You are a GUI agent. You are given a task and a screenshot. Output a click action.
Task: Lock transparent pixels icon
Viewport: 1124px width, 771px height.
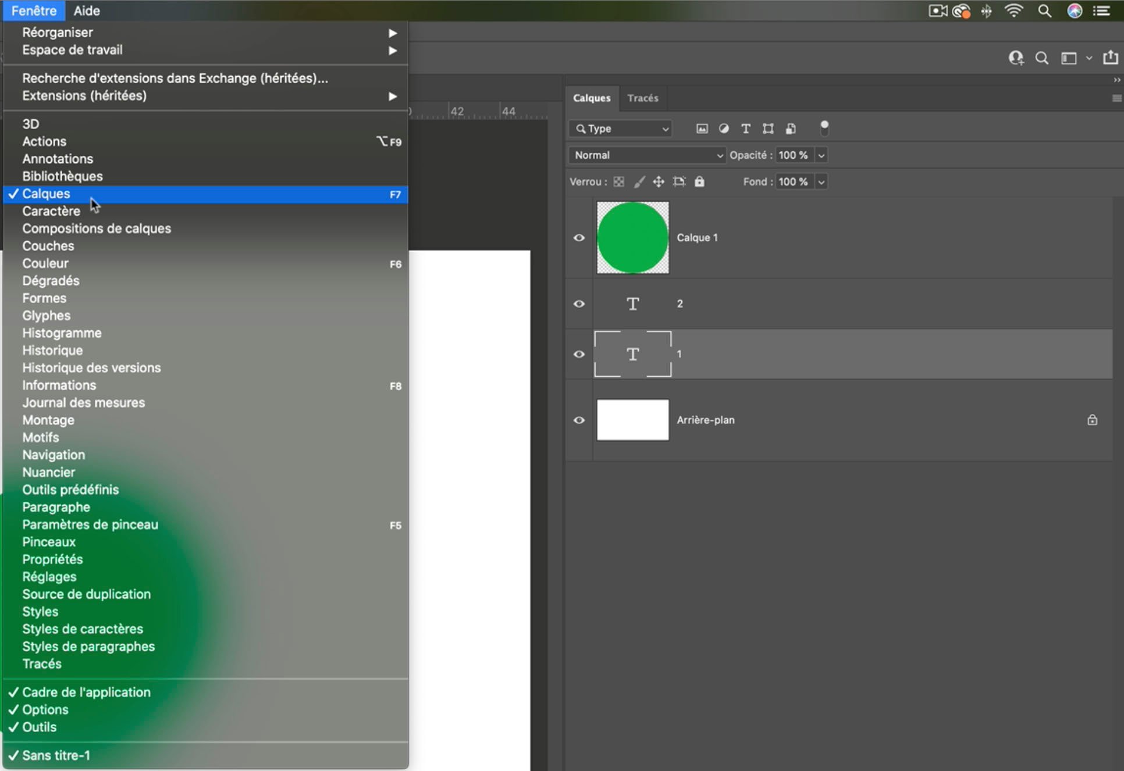tap(619, 182)
